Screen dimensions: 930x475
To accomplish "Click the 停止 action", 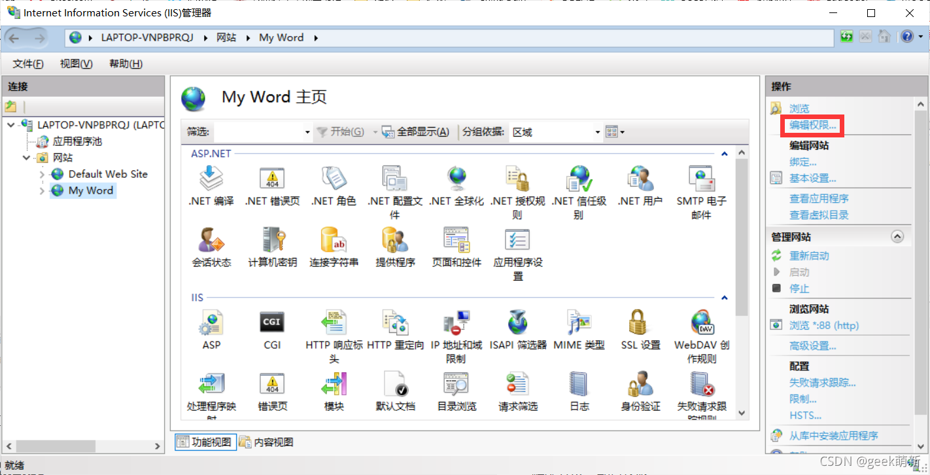I will point(799,289).
